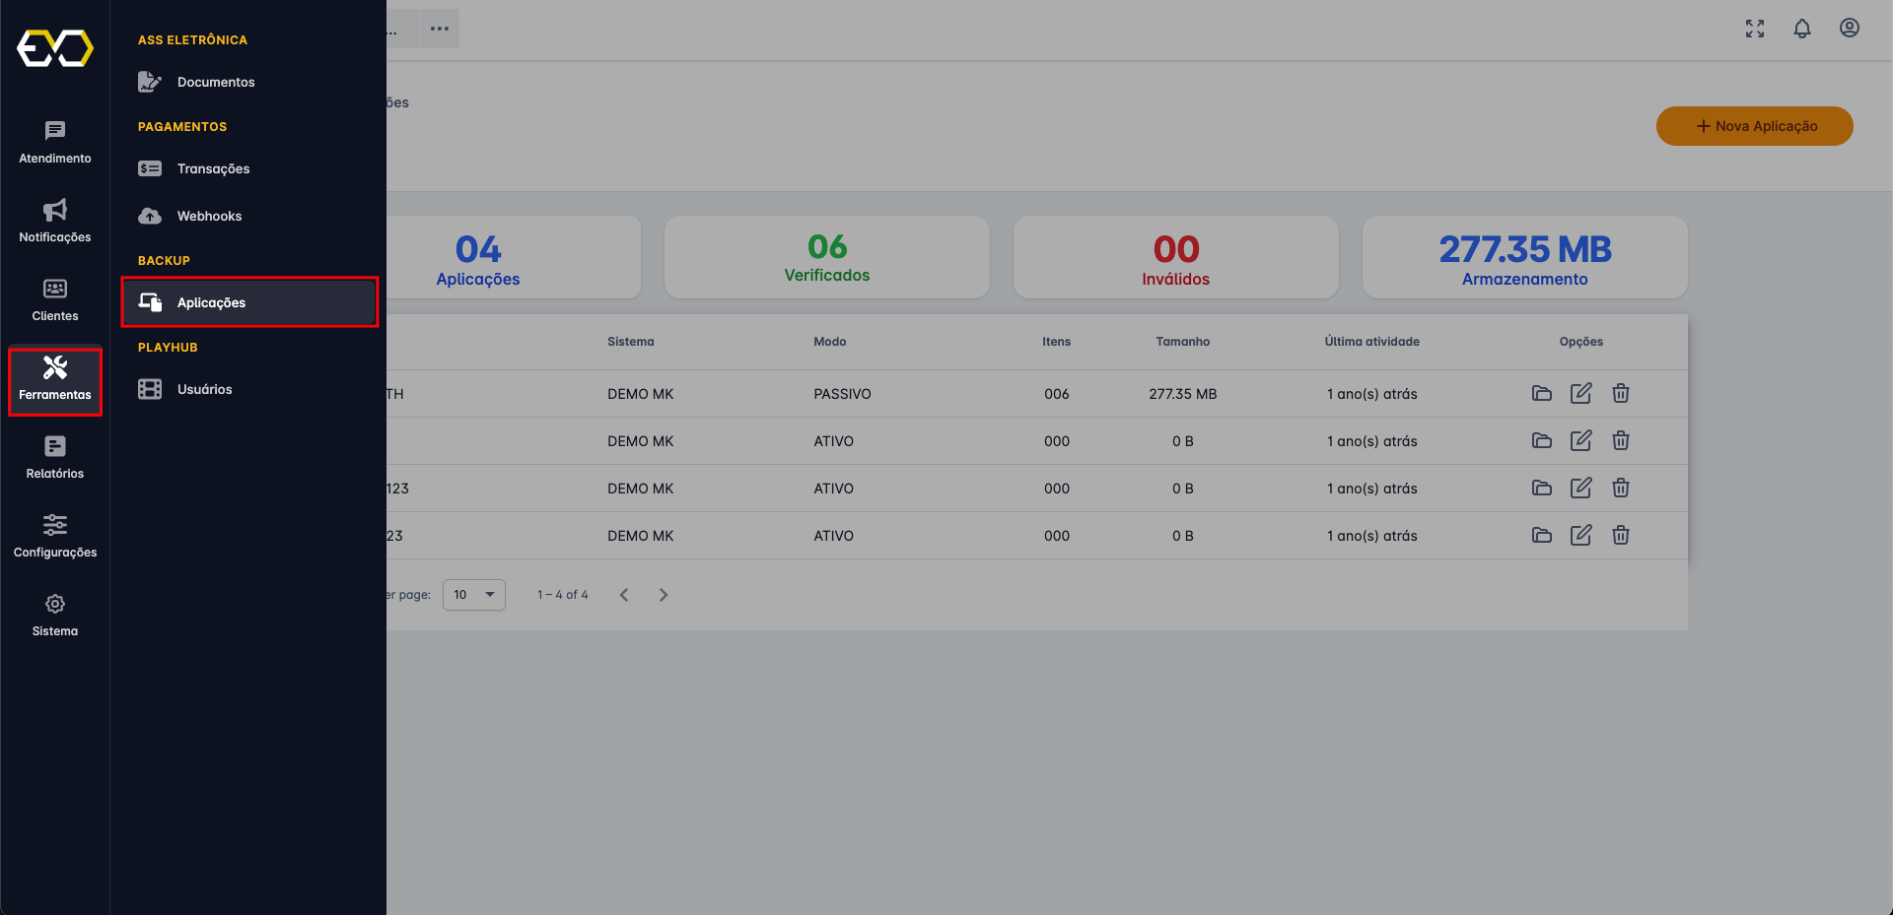Viewport: 1893px width, 915px height.
Task: Open the Usuários icon under Playhub
Action: click(150, 389)
